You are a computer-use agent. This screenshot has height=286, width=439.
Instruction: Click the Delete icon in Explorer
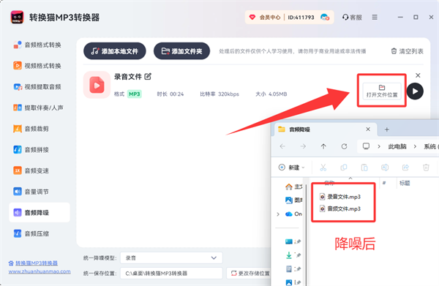426,168
